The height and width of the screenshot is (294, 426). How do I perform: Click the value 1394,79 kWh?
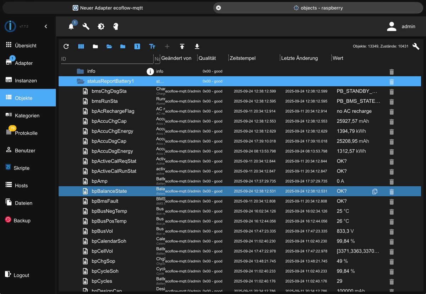pyautogui.click(x=351, y=131)
